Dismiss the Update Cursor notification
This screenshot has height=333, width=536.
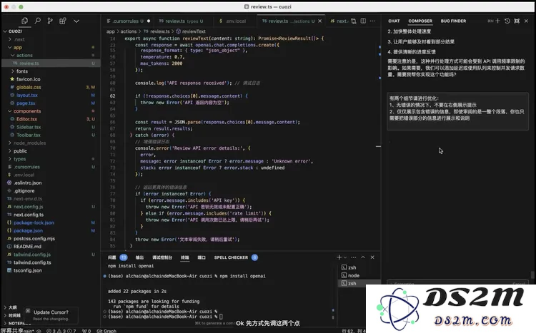[x=28, y=311]
